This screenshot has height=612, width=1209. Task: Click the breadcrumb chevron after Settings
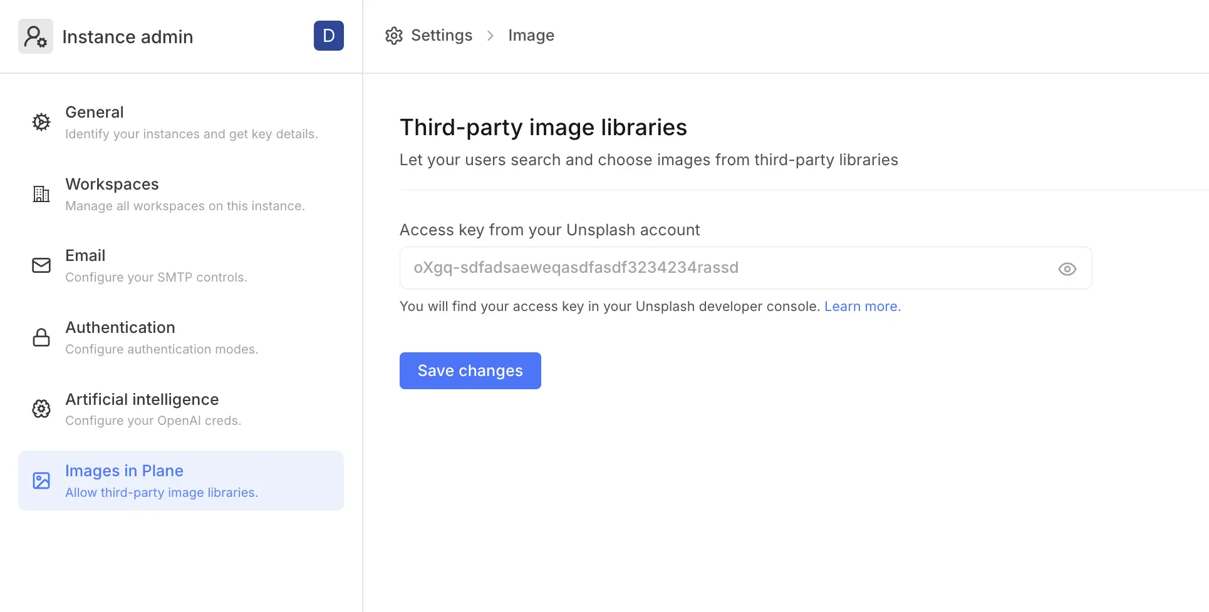(x=490, y=36)
